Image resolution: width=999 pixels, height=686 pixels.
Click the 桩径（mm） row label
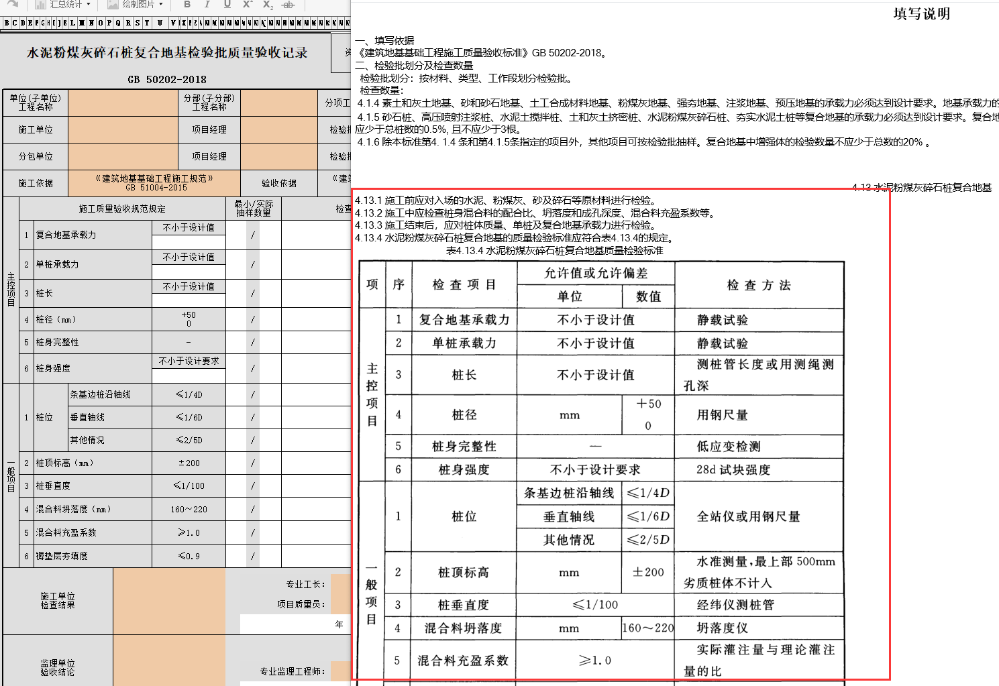(x=56, y=319)
